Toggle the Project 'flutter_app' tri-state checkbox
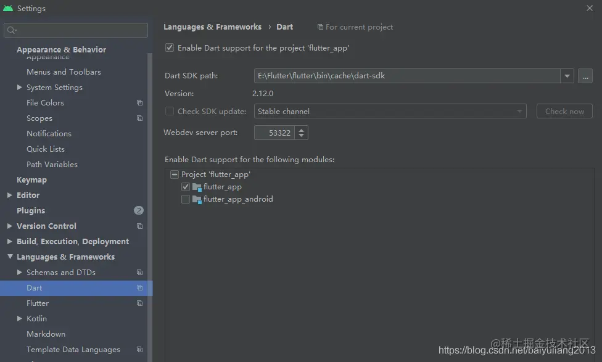This screenshot has width=602, height=362. (x=175, y=175)
